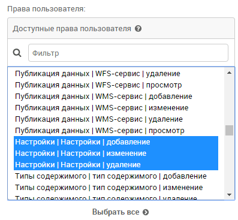Click the list scrollbar up arrow

point(230,73)
